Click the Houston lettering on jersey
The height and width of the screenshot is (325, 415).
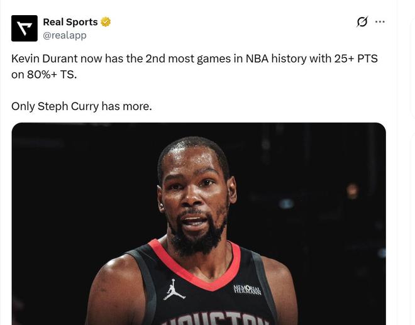tap(215, 317)
